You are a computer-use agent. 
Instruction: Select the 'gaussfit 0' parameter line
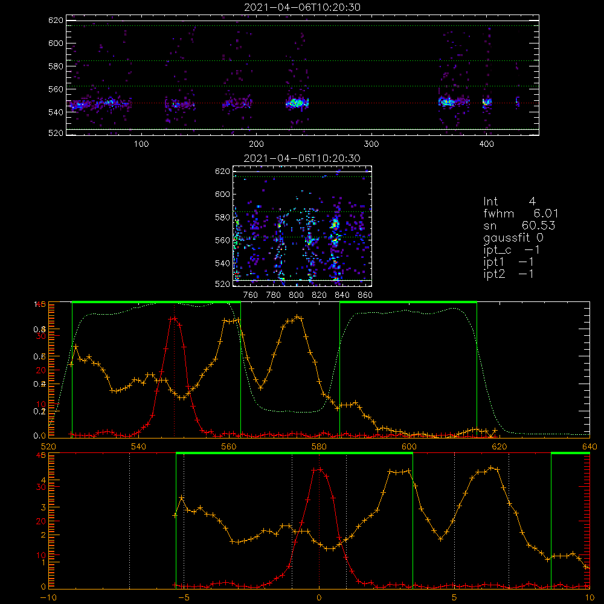tap(513, 238)
